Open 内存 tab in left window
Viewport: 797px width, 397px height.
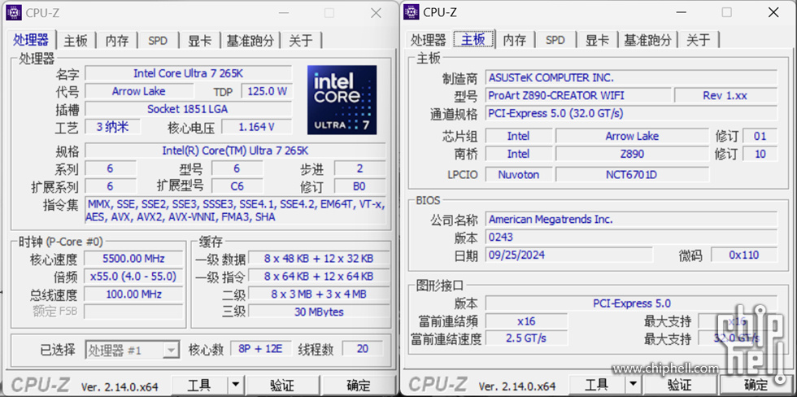tap(117, 41)
